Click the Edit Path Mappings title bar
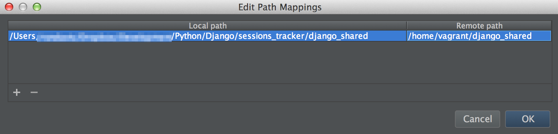558x134 pixels. coord(280,7)
